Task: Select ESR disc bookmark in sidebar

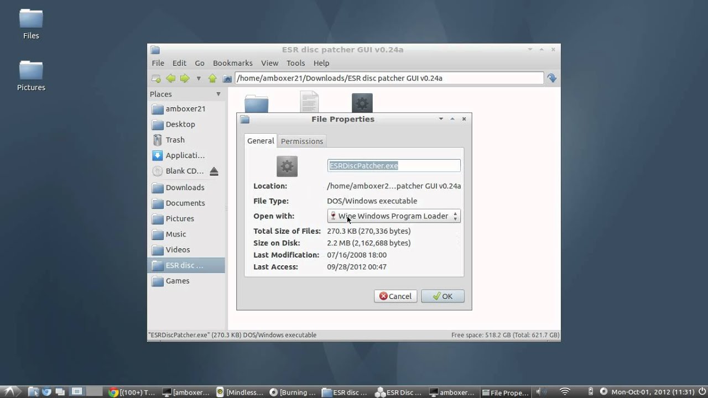Action: (186, 265)
